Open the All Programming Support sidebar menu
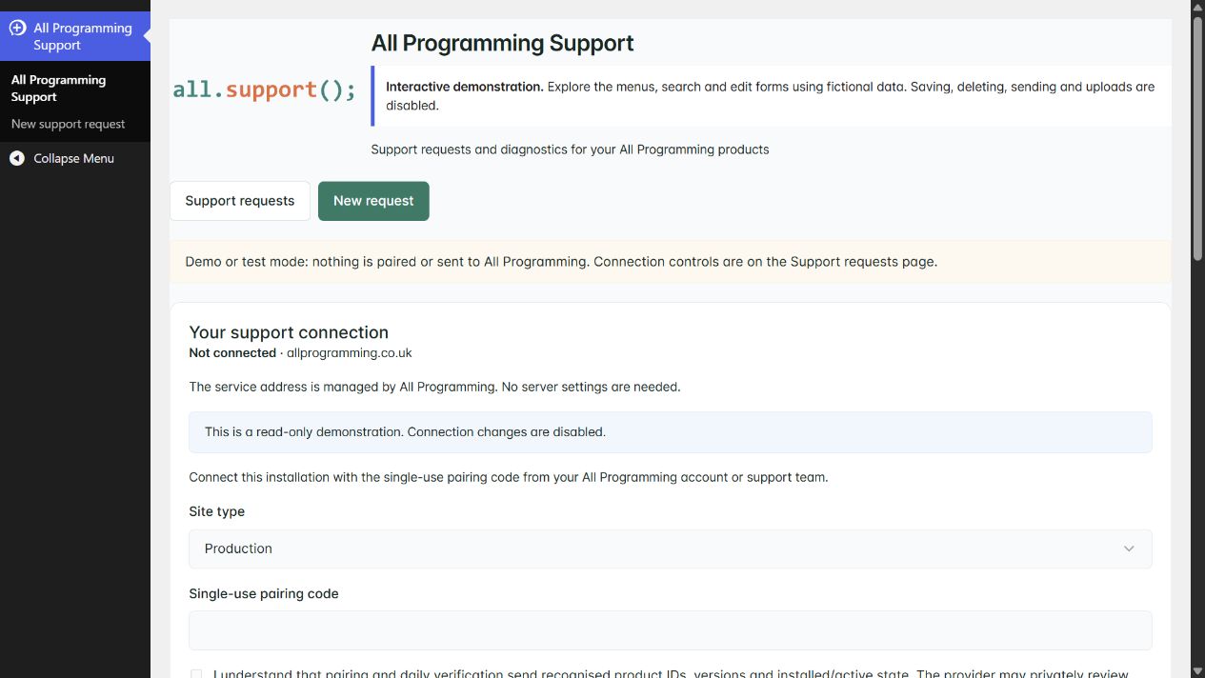Viewport: 1205px width, 678px height. [75, 36]
